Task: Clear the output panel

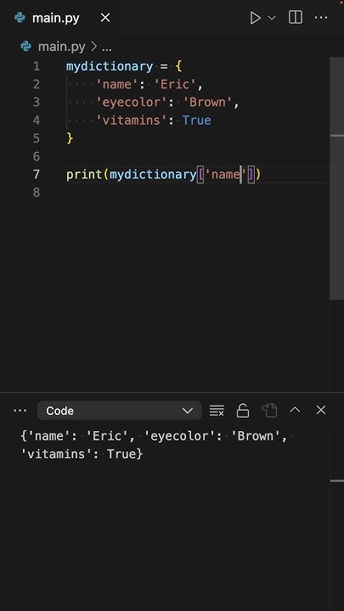Action: [x=217, y=411]
